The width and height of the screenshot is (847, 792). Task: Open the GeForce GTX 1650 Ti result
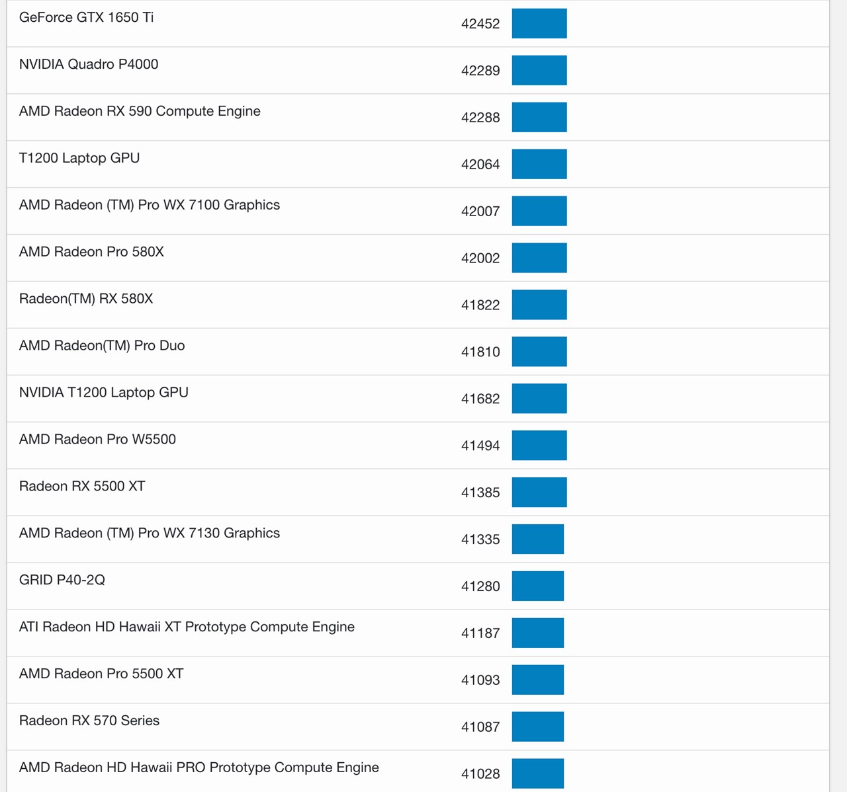[86, 18]
